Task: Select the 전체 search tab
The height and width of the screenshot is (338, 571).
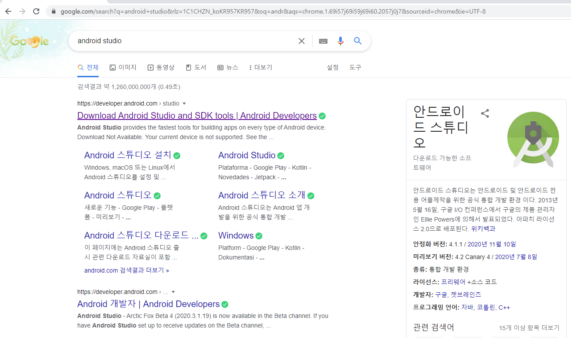Action: point(88,68)
